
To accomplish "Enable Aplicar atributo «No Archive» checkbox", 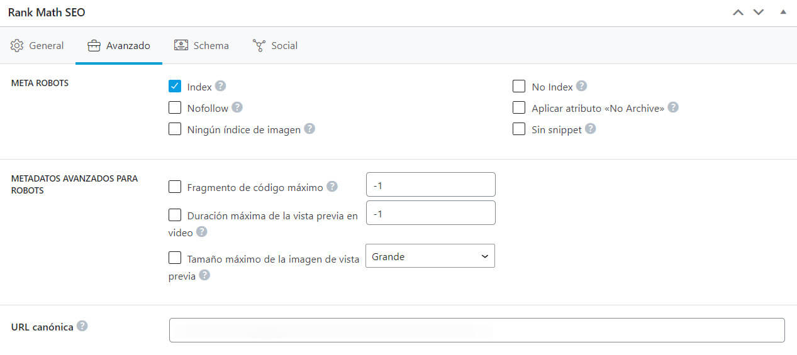I will [x=519, y=107].
